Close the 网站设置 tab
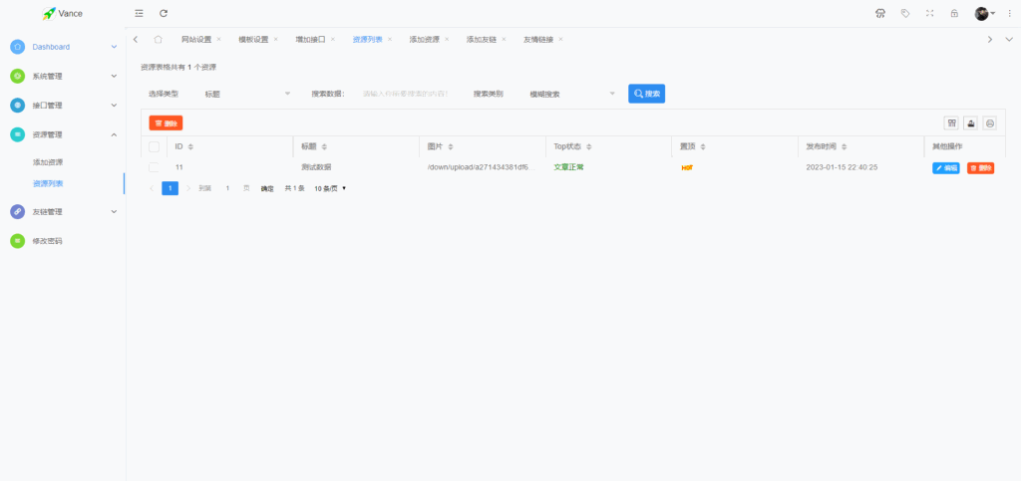The width and height of the screenshot is (1021, 481). pyautogui.click(x=218, y=39)
